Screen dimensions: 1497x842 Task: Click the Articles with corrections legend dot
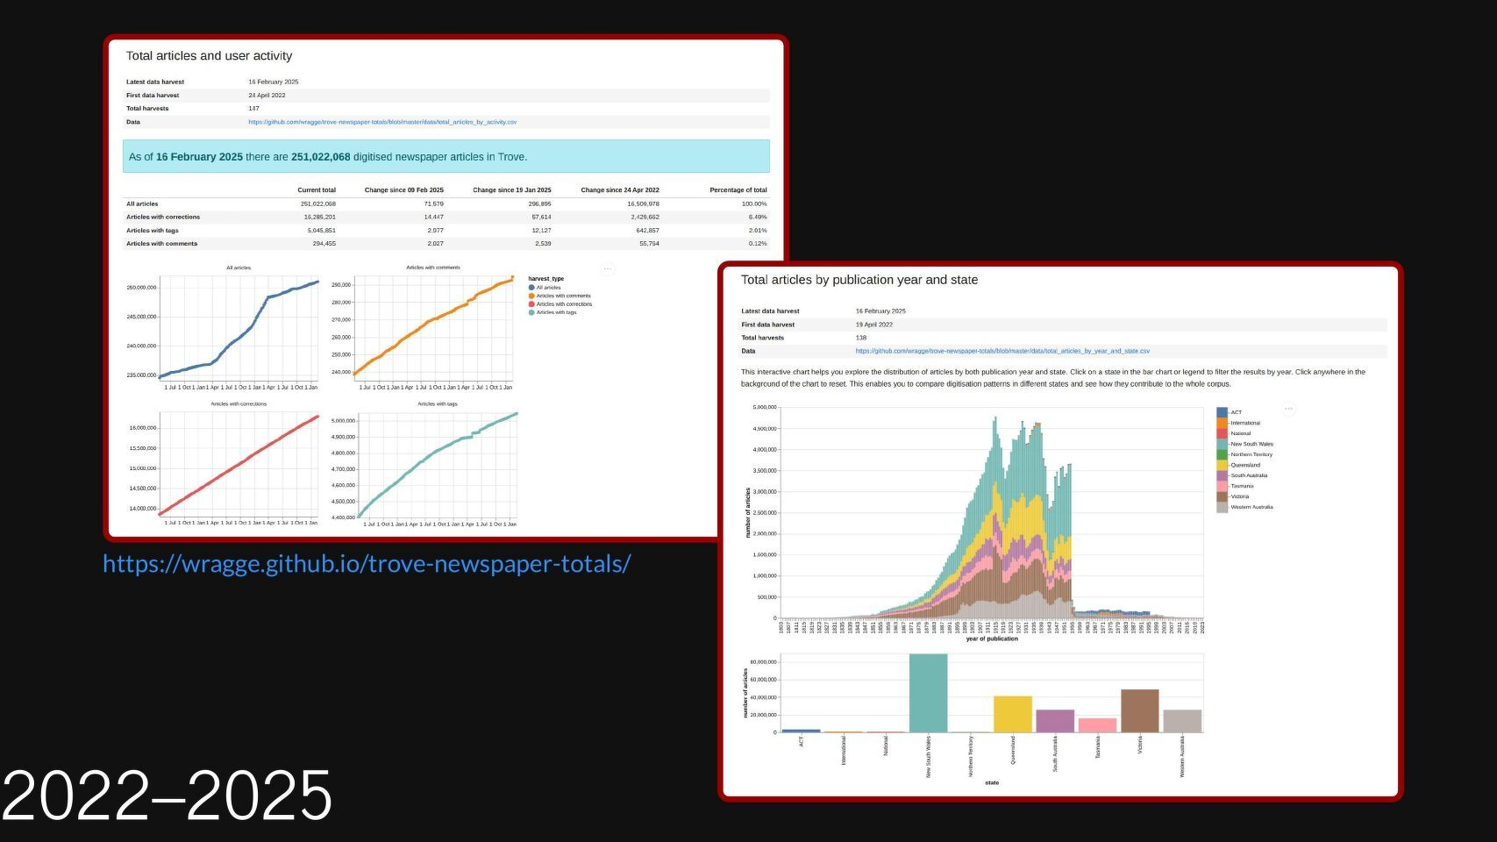pyautogui.click(x=531, y=304)
